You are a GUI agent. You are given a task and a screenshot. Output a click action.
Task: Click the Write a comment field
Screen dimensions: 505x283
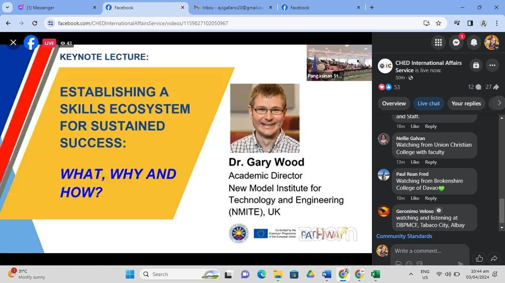(430, 251)
